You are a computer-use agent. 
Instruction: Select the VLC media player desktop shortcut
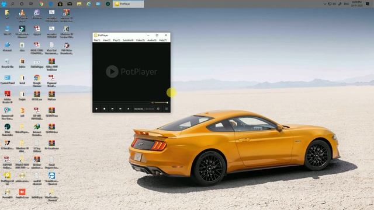[22, 16]
